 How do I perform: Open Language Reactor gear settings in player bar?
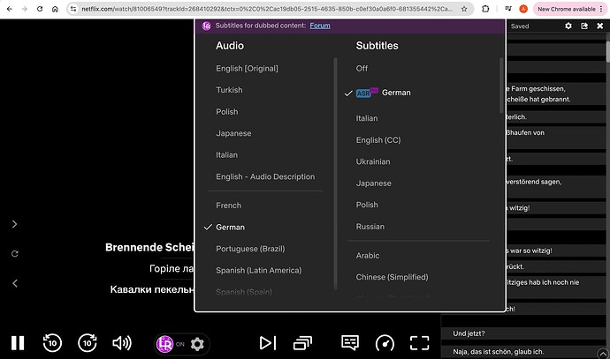point(197,344)
